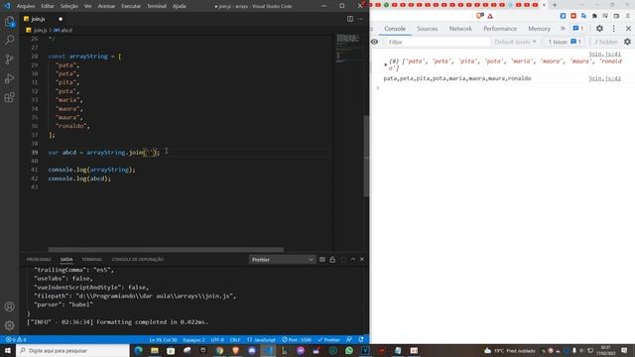Open editor More Actions ellipsis menu
635x357 pixels.
360,19
